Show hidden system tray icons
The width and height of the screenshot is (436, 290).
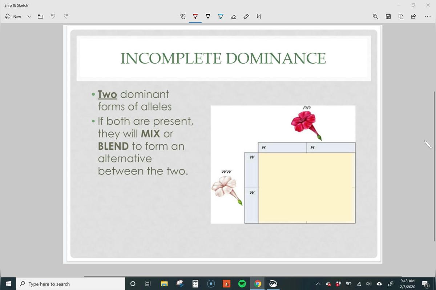(319, 284)
